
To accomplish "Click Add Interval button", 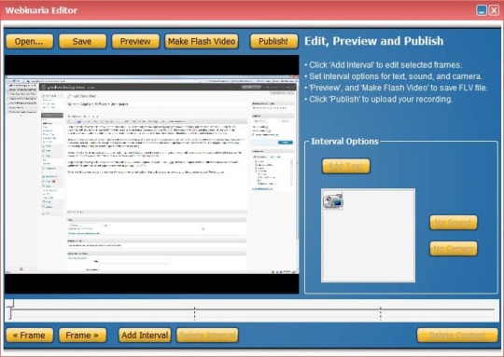I will tap(145, 336).
